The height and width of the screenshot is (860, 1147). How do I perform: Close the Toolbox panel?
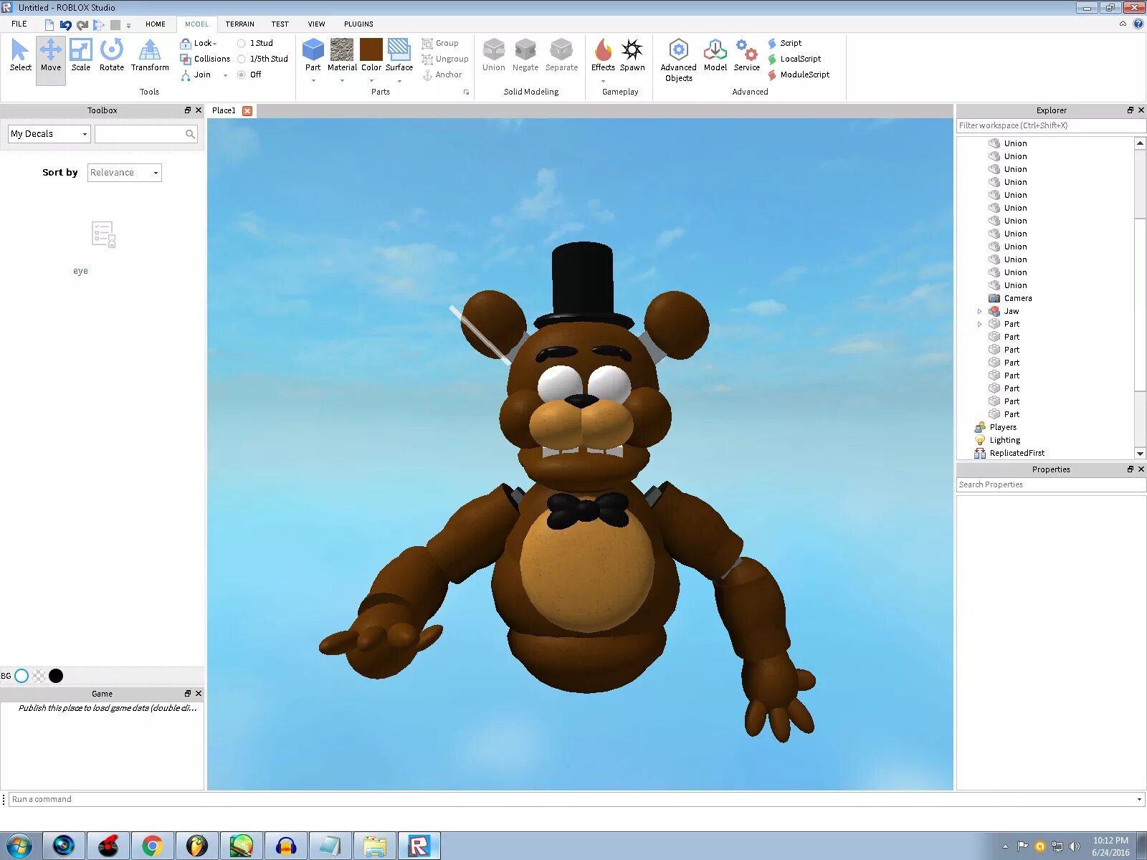click(x=199, y=110)
